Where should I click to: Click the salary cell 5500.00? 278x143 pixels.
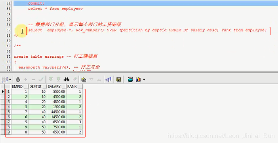[57, 92]
